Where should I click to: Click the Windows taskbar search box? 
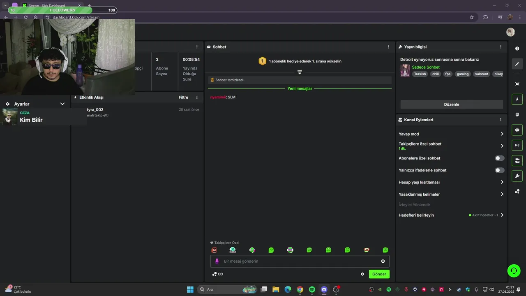(x=227, y=289)
